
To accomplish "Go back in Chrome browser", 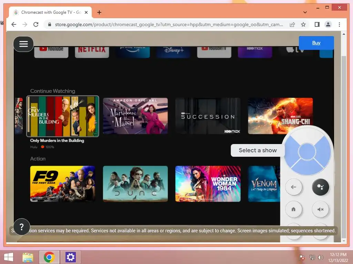I will point(14,24).
